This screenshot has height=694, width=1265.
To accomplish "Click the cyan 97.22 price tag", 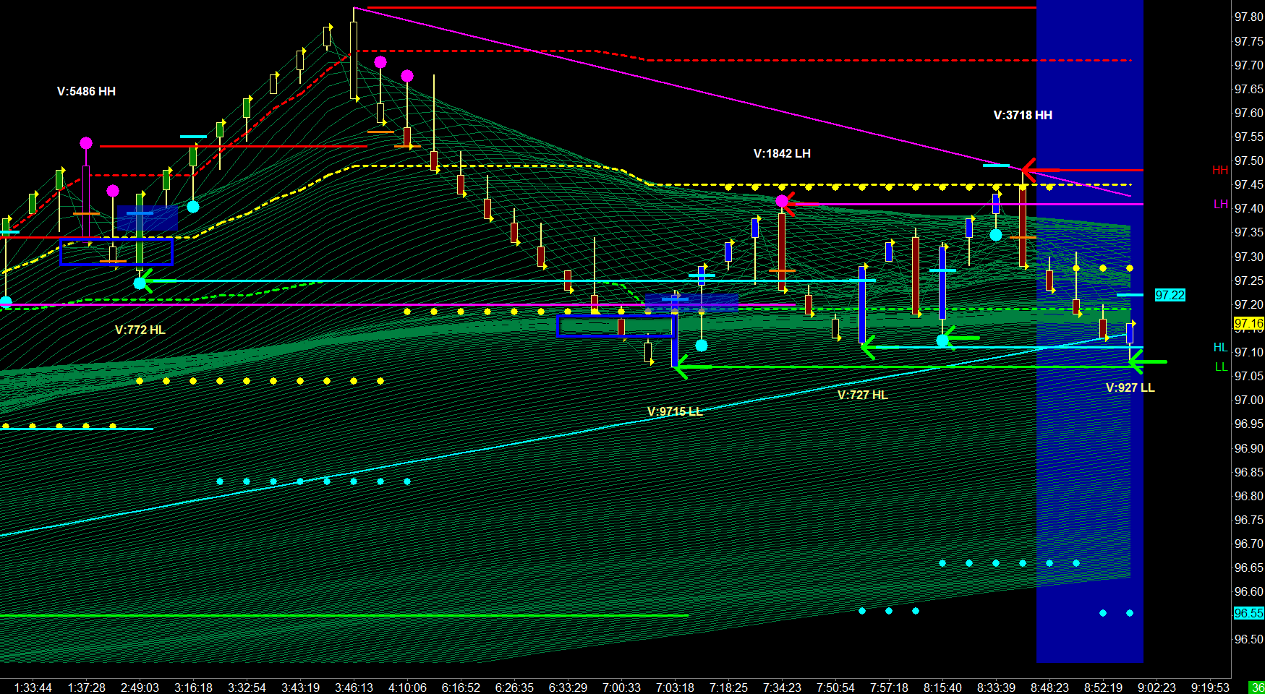I will 1170,295.
